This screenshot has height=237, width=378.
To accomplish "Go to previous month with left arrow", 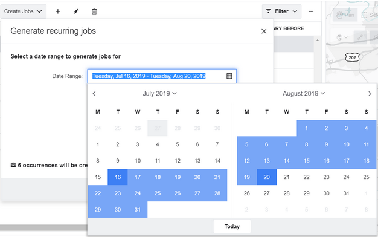I will 94,94.
